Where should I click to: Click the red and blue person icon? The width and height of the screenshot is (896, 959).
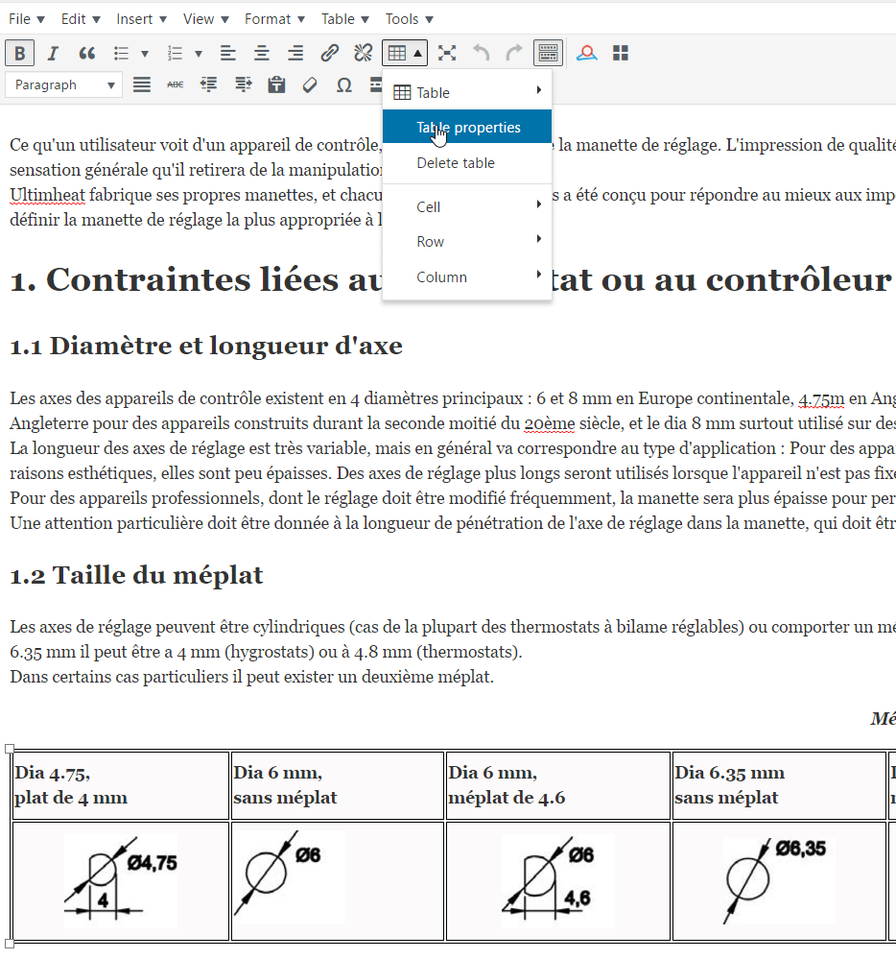pyautogui.click(x=587, y=53)
